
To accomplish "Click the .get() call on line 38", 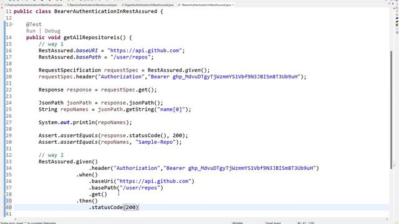I will point(98,195).
